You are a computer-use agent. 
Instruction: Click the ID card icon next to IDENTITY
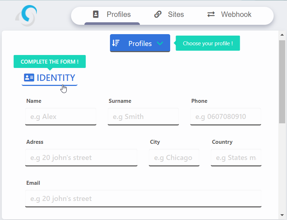pos(29,78)
